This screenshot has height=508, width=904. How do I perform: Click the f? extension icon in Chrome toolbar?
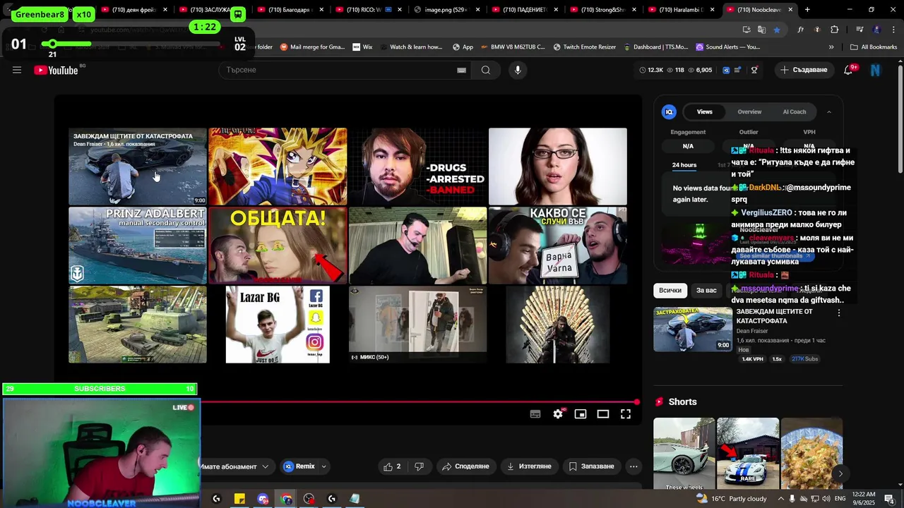click(800, 30)
